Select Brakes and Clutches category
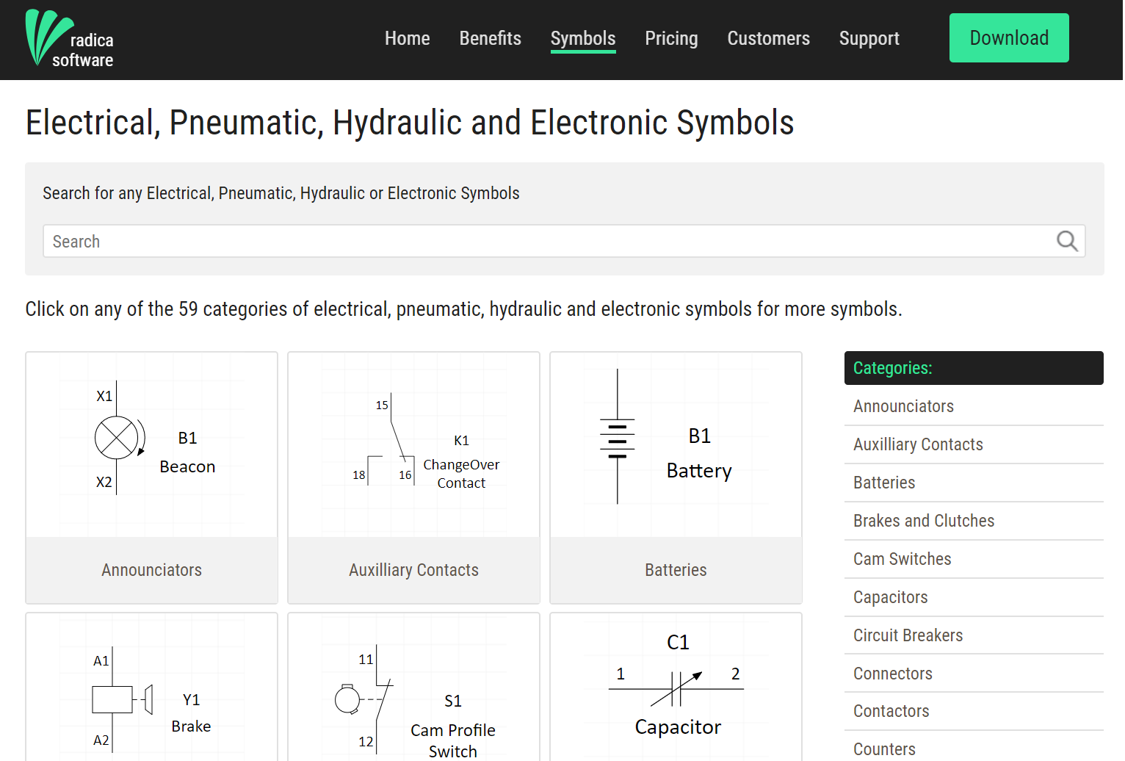The image size is (1125, 761). (x=974, y=521)
